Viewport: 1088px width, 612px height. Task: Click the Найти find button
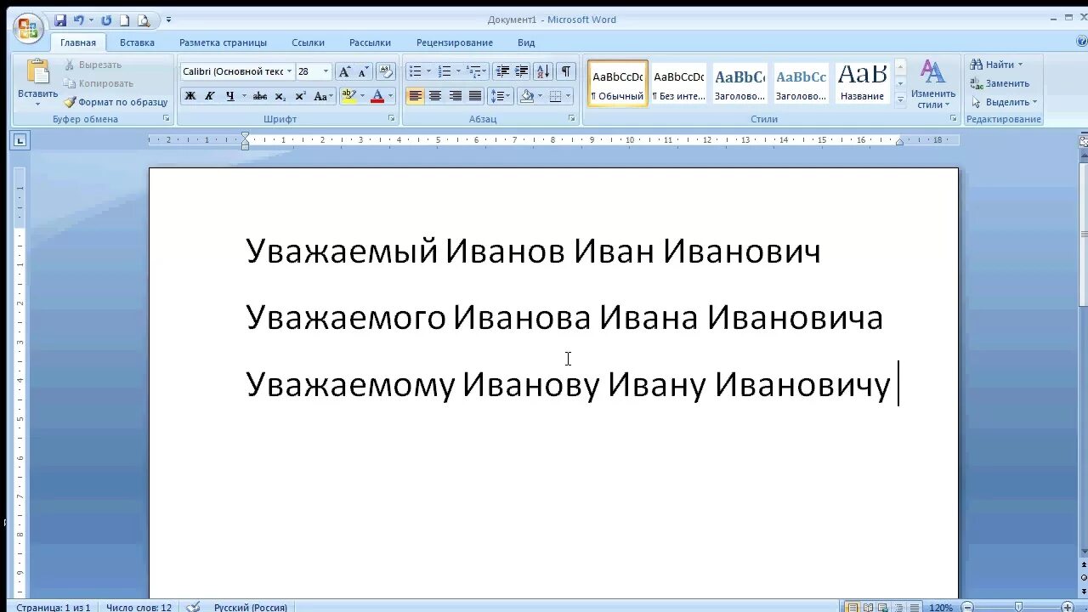tap(995, 65)
